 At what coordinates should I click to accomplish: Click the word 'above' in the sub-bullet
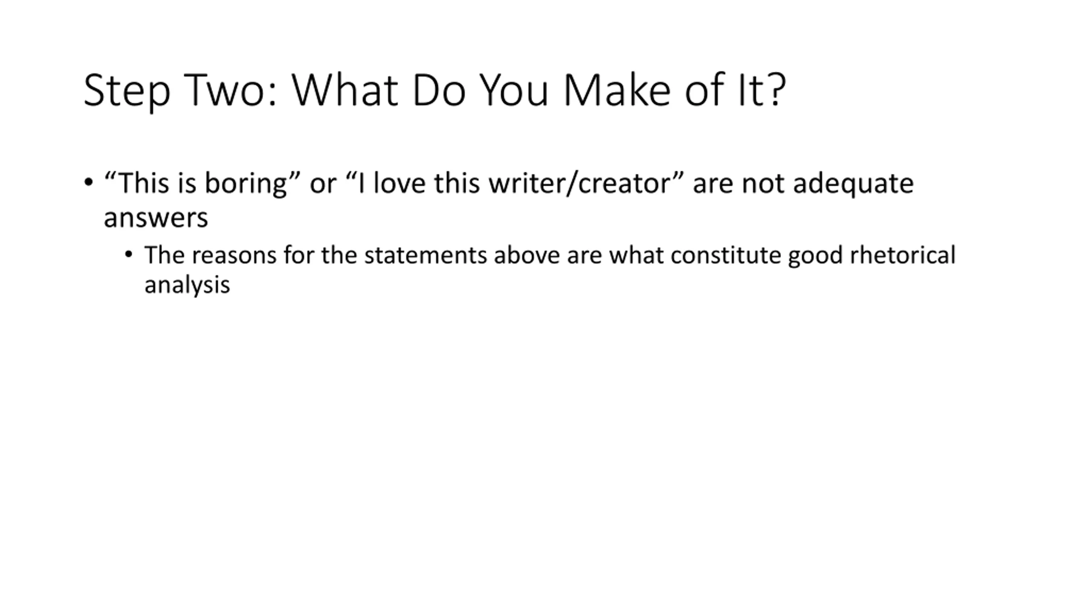[527, 255]
